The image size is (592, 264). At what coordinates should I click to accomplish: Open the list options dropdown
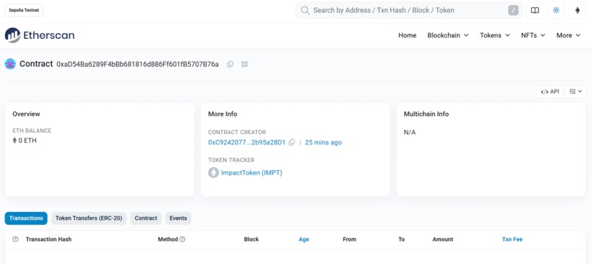click(575, 92)
